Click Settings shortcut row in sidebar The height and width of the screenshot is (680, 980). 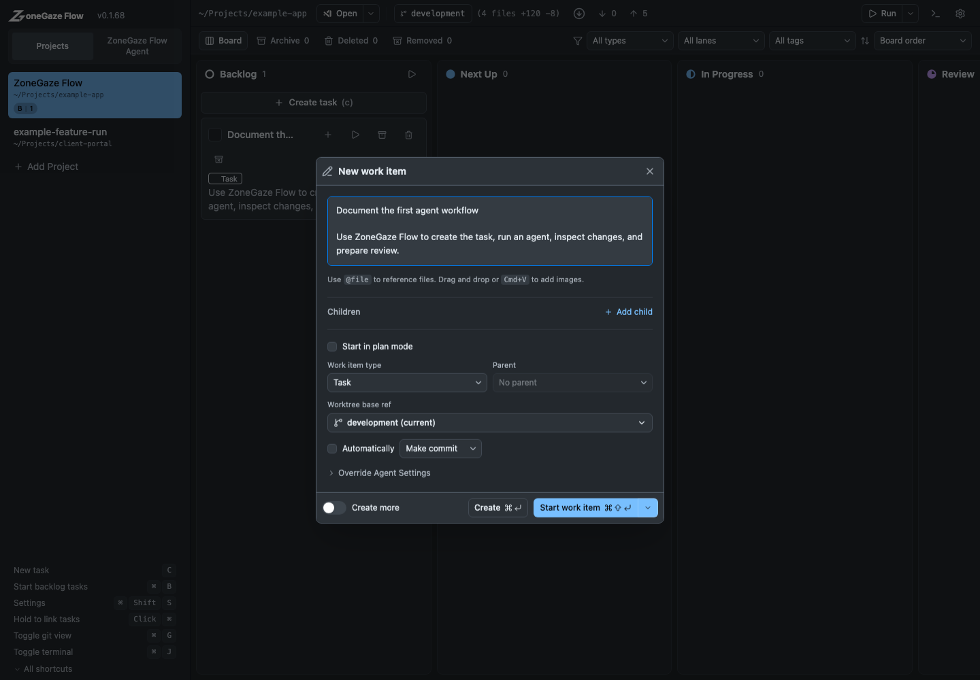94,603
